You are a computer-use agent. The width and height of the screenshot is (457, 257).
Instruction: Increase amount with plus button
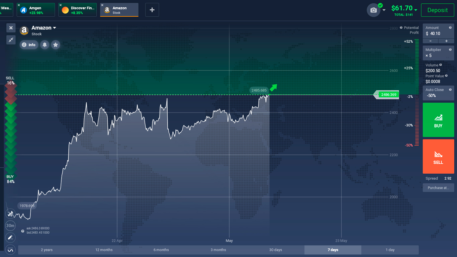(446, 41)
